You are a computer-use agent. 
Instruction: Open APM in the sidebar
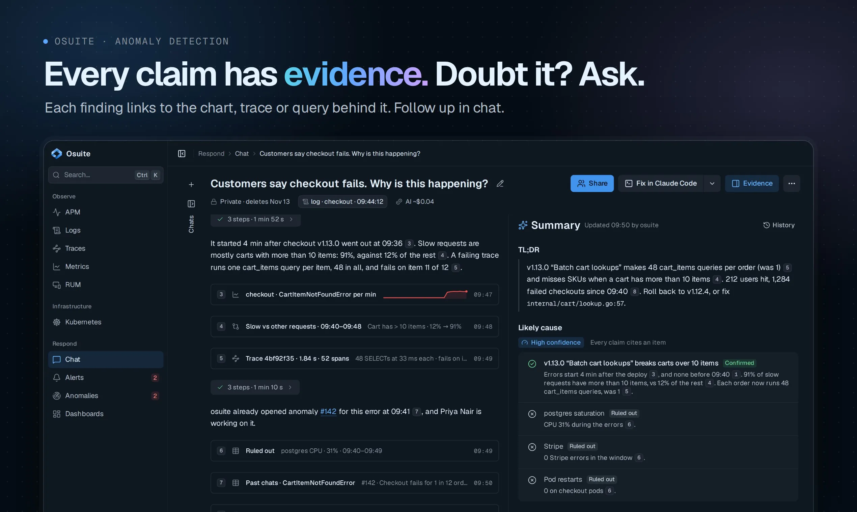[x=106, y=212]
